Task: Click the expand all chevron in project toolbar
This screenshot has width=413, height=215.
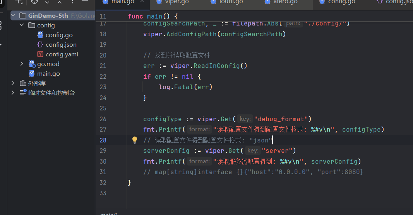Action: 47,2
